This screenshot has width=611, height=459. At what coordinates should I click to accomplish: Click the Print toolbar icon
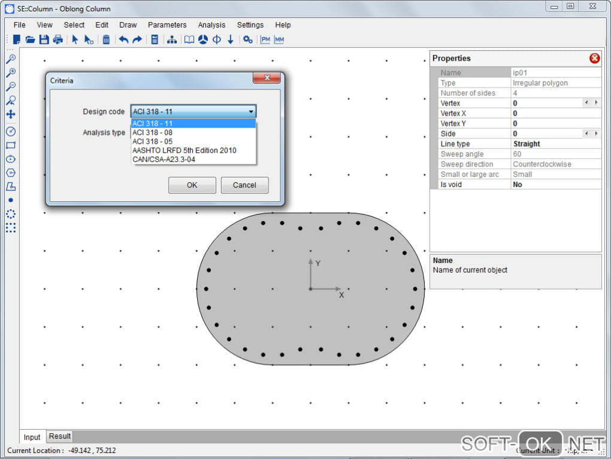click(x=58, y=40)
